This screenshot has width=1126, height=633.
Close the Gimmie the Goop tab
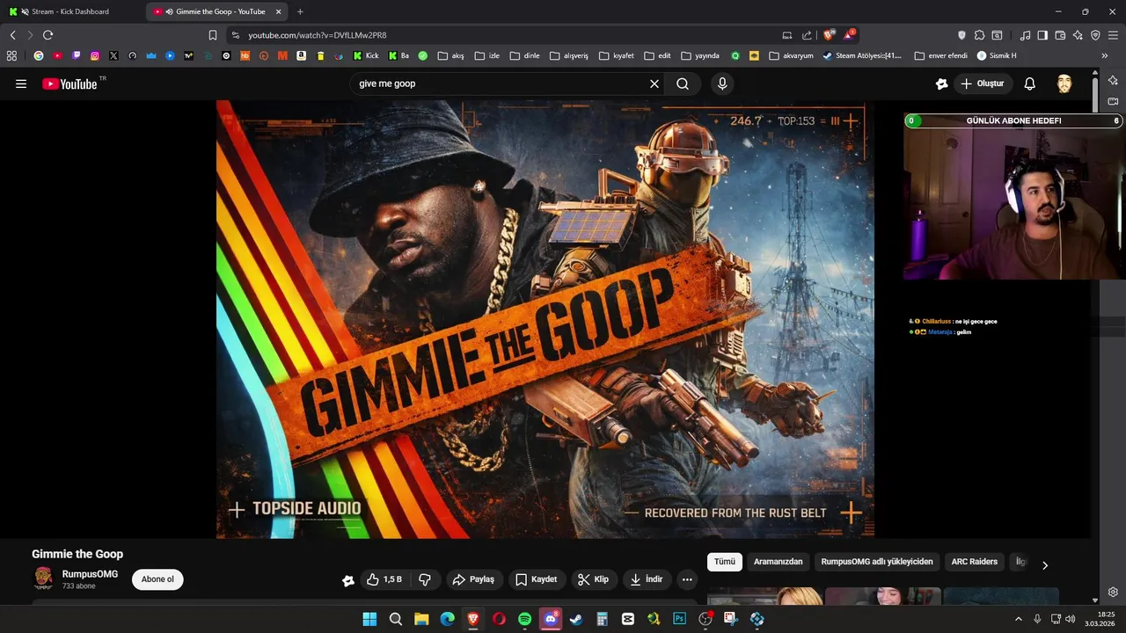pyautogui.click(x=278, y=11)
